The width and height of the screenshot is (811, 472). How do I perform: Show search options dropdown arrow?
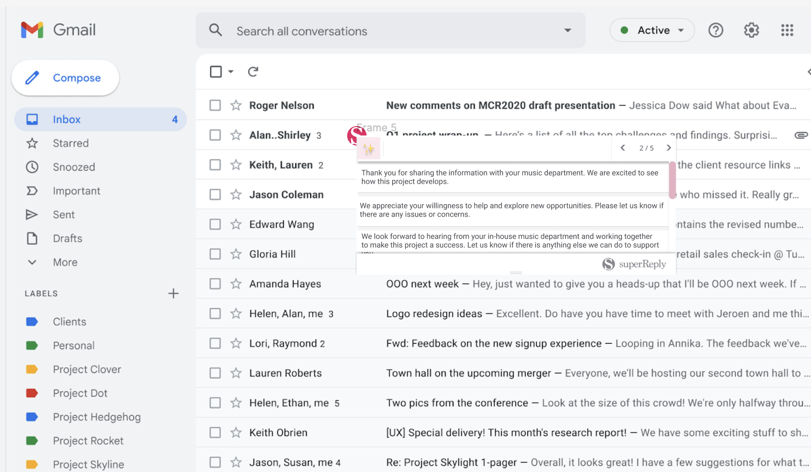click(567, 30)
